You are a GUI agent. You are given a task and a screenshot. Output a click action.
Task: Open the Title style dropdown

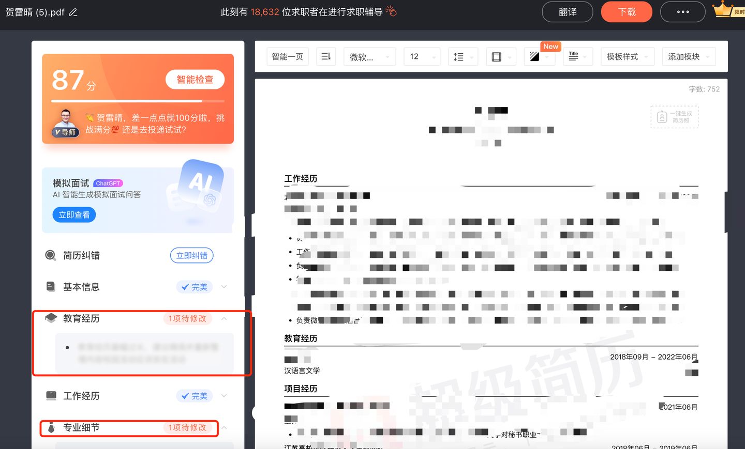577,56
